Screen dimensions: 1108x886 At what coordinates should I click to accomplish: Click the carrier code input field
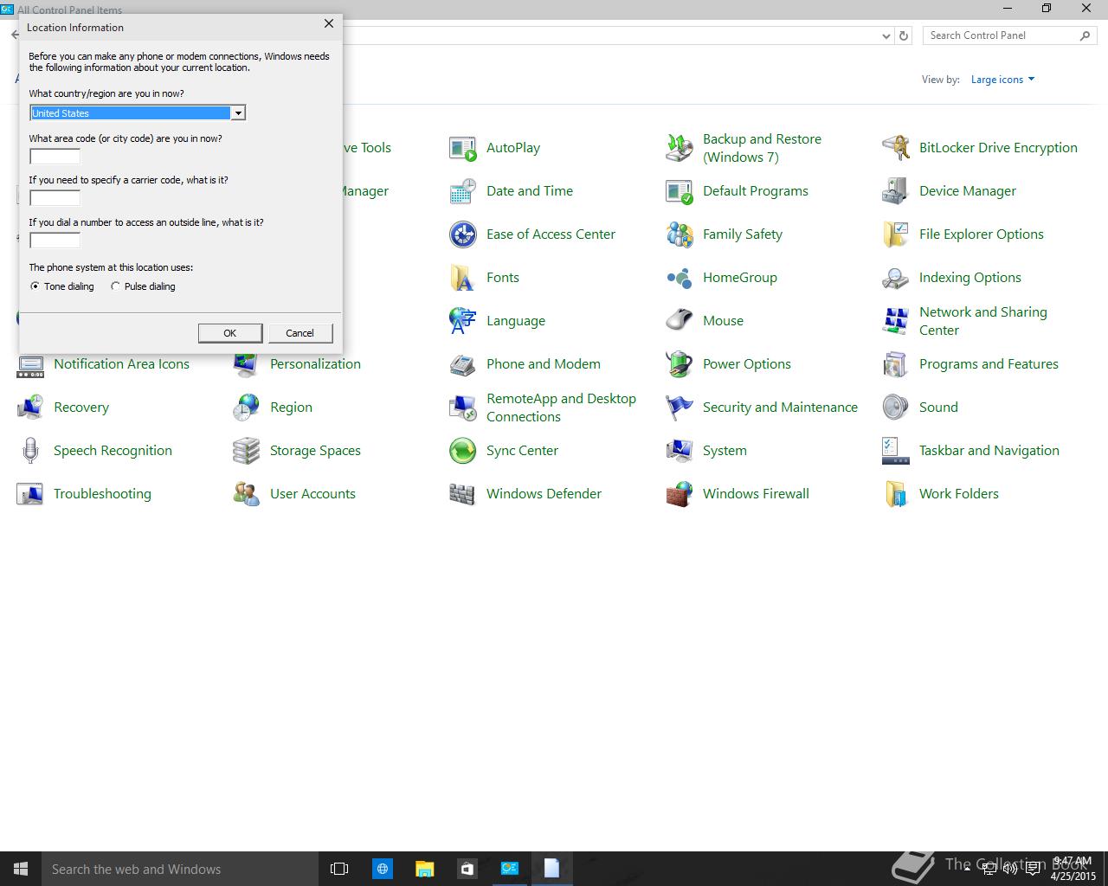(x=55, y=198)
